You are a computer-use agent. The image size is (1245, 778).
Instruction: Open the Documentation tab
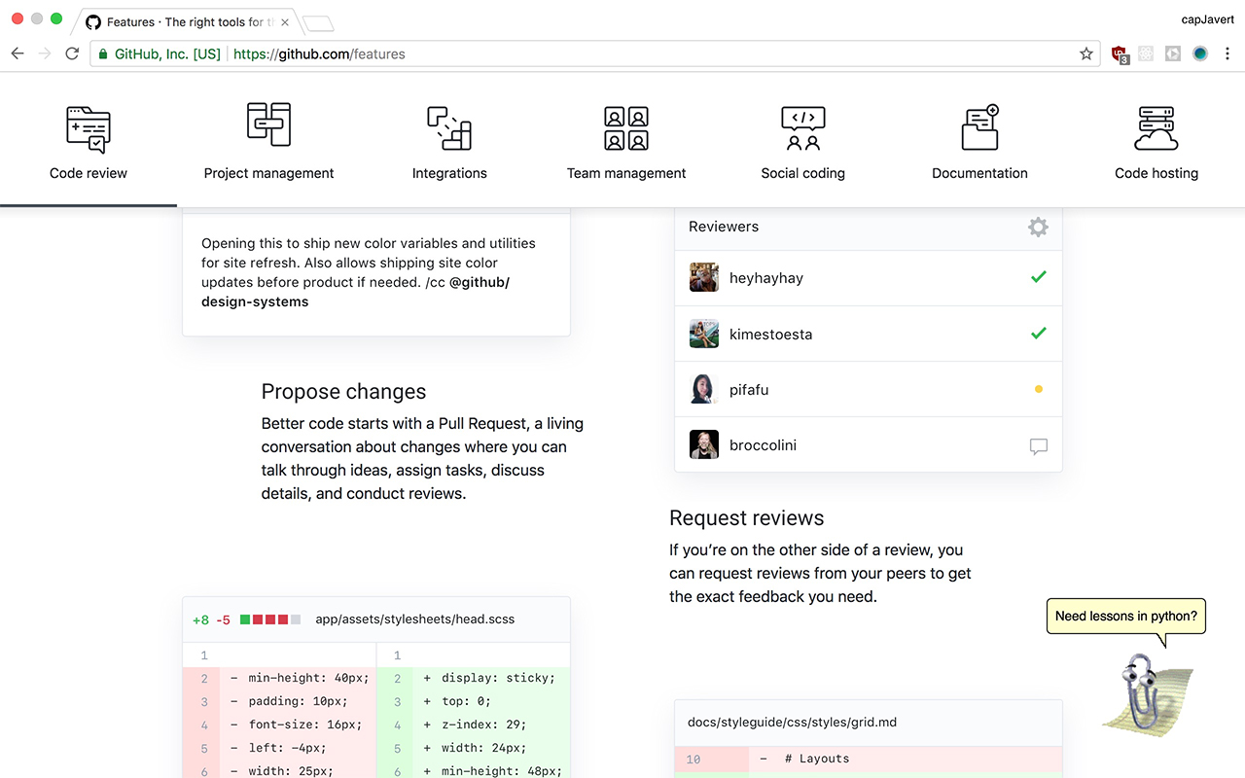coord(979,142)
